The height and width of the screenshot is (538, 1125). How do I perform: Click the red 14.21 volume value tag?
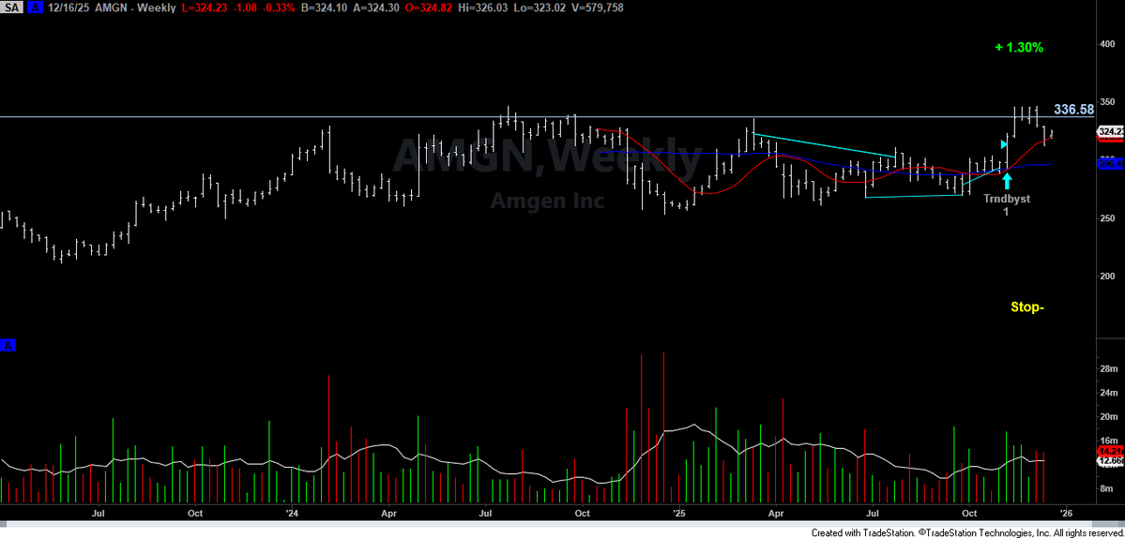click(1111, 451)
